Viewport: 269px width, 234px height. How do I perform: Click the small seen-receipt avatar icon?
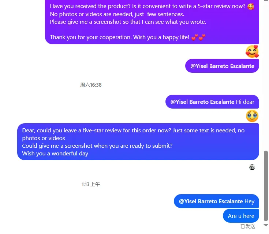click(252, 167)
